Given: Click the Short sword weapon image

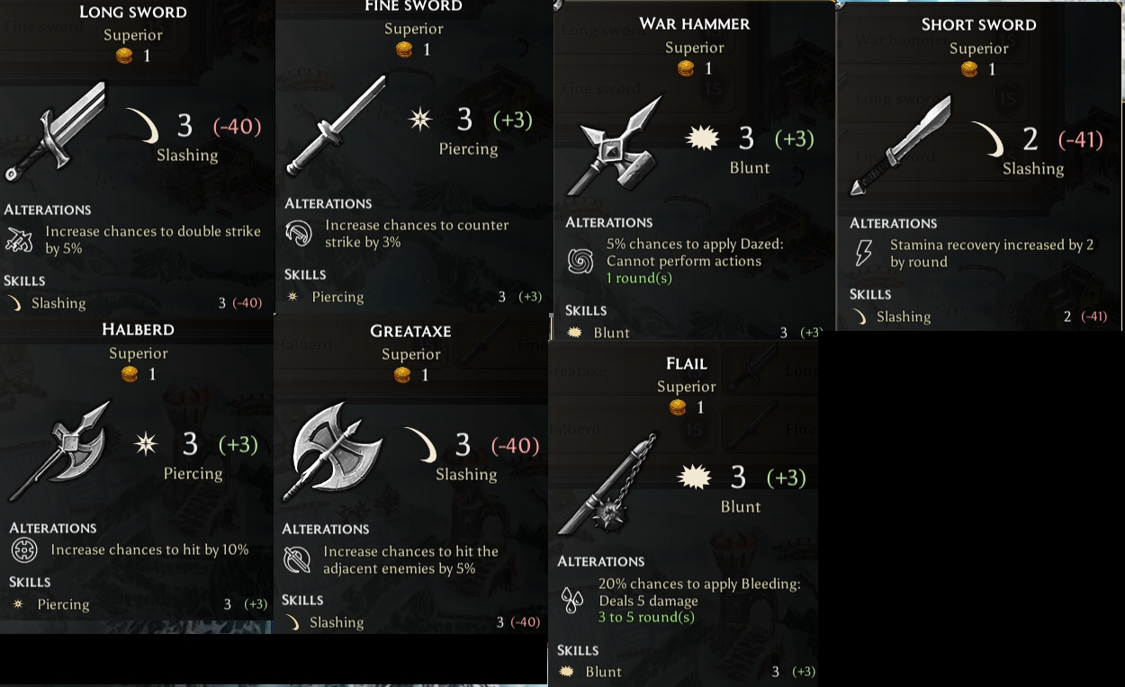Looking at the screenshot, I should (x=901, y=145).
